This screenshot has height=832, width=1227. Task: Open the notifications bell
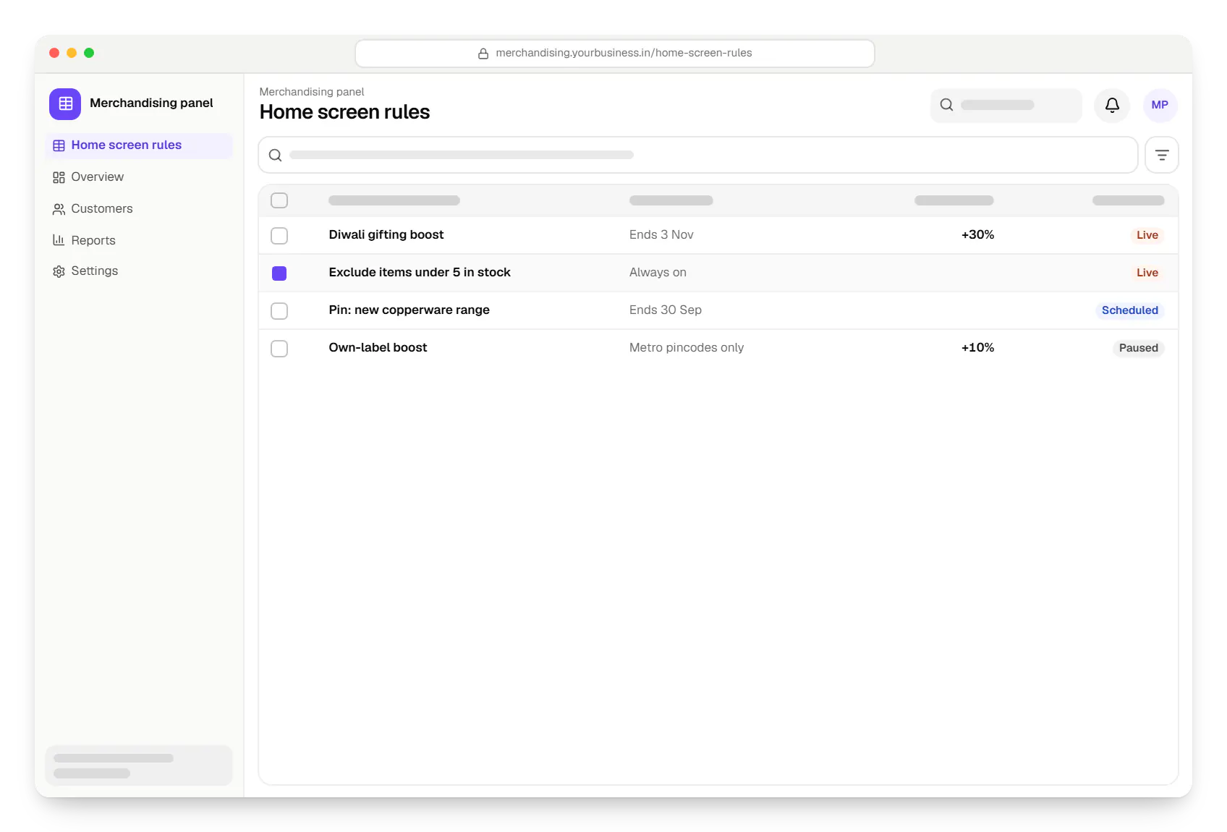tap(1112, 106)
